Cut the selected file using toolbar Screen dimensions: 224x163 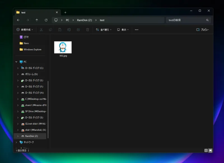pyautogui.click(x=41, y=29)
